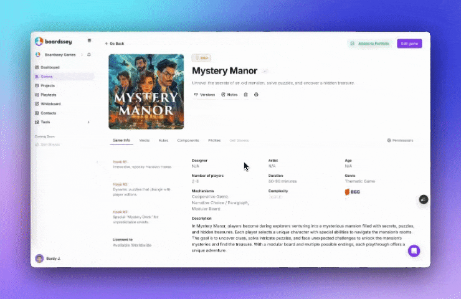Open Playtests in the sidebar

(49, 95)
